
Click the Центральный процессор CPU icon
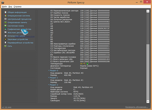(5, 19)
